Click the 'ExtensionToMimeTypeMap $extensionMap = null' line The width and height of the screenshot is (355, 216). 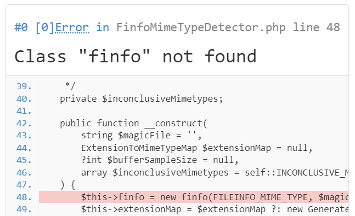coord(197,148)
